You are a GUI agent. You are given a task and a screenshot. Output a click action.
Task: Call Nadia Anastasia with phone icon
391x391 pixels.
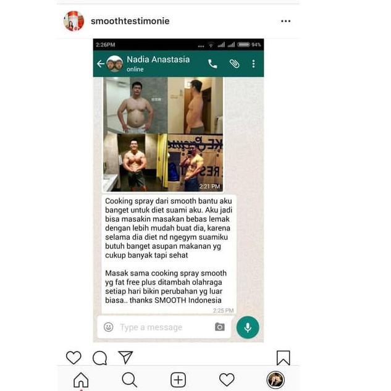point(212,64)
